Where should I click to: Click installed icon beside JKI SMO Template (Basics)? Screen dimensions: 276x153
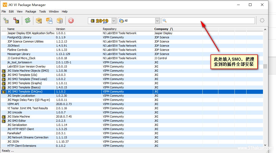click(x=3, y=88)
